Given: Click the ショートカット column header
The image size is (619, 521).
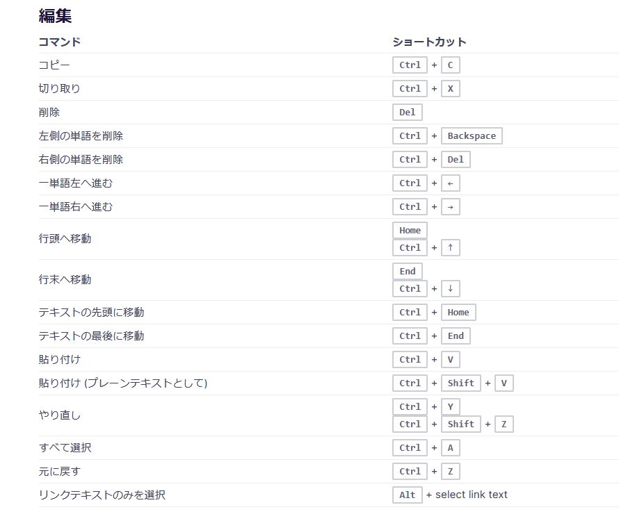Looking at the screenshot, I should [x=429, y=42].
